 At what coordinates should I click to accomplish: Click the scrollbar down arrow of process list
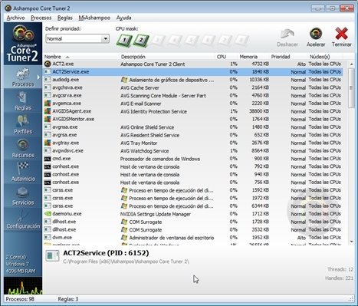(351, 242)
